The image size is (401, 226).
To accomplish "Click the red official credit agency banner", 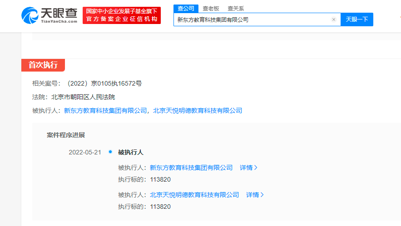I will coord(122,15).
